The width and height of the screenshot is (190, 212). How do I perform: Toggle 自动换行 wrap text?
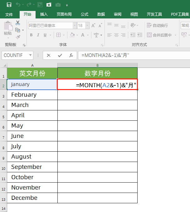tap(157, 25)
